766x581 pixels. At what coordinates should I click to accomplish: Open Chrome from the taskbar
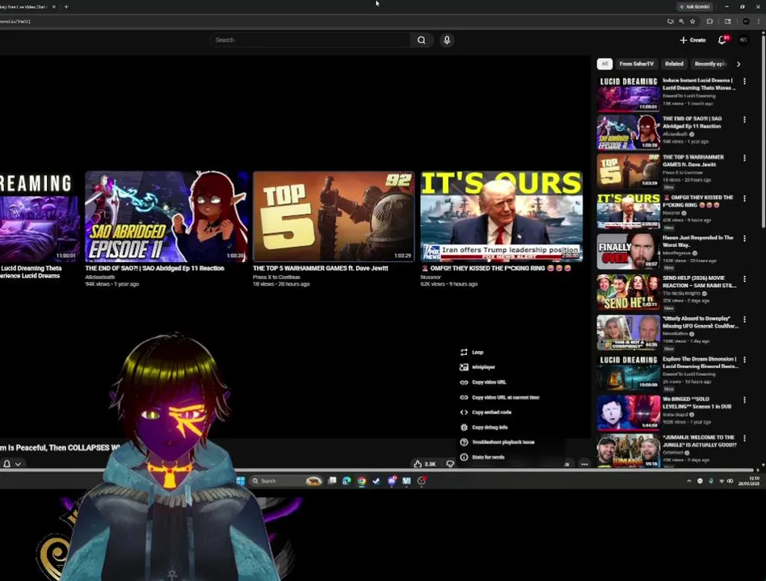pyautogui.click(x=361, y=481)
